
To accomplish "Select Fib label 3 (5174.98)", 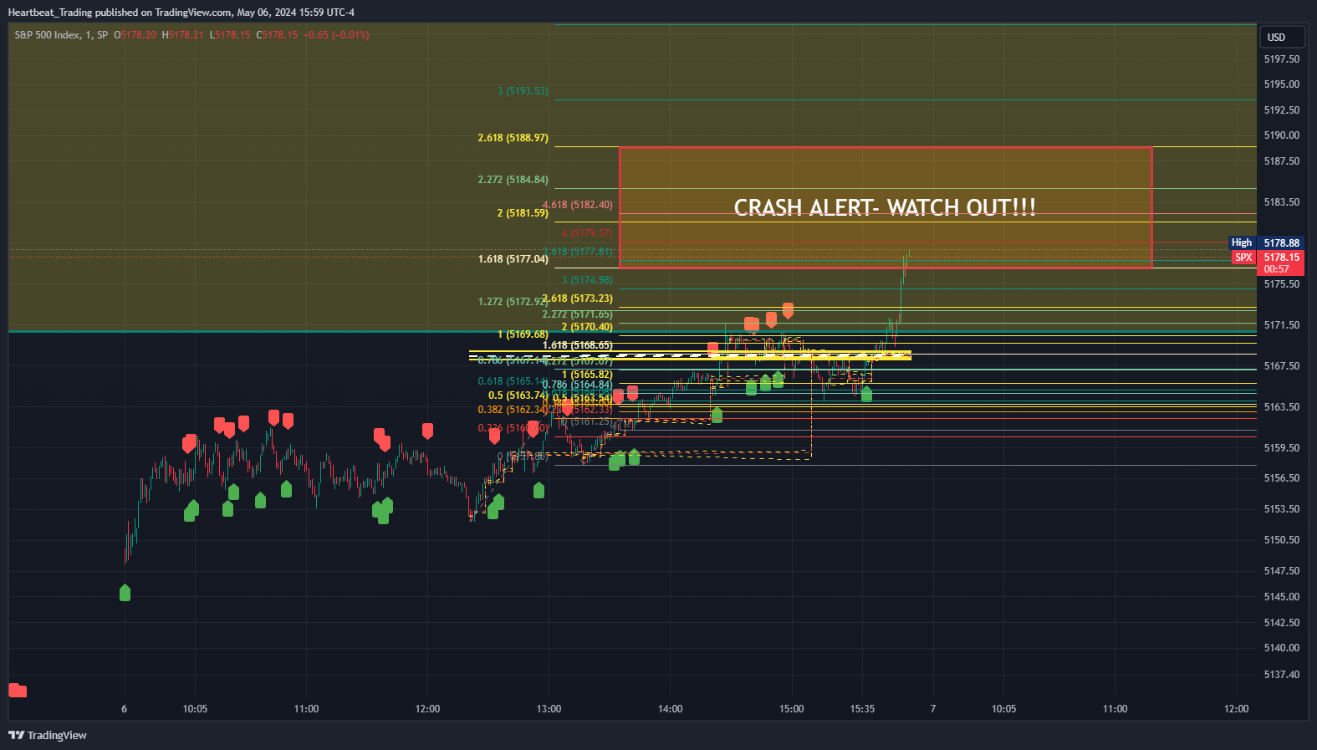I will tap(587, 280).
